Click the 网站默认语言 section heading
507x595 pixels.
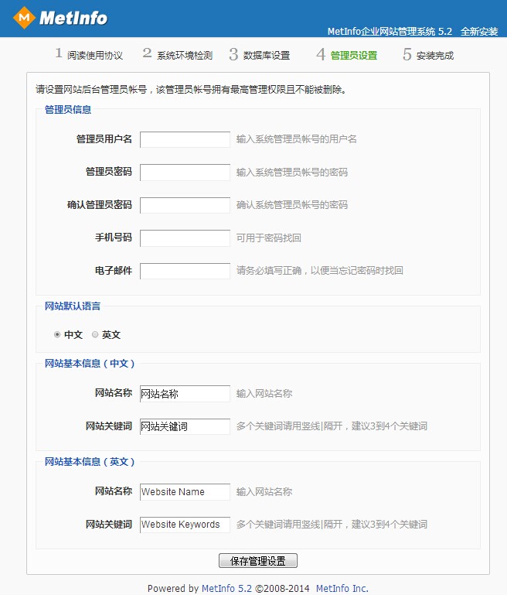tap(73, 306)
